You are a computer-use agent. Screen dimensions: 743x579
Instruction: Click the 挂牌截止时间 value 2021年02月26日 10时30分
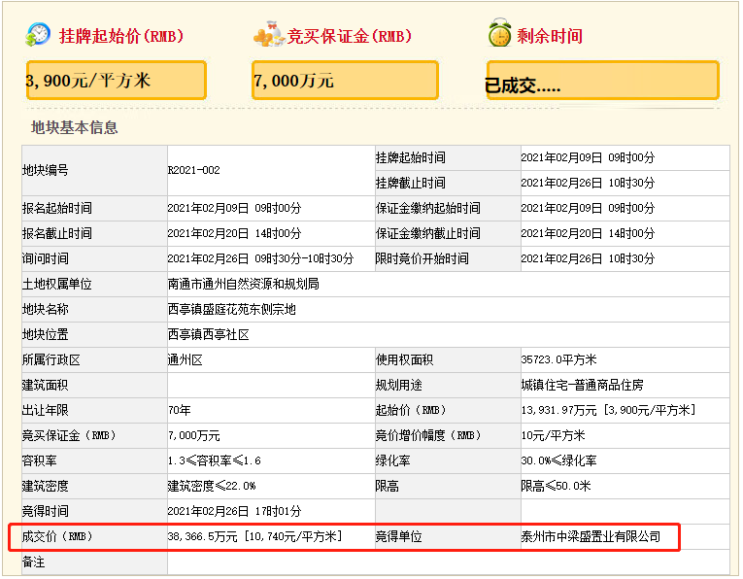pos(588,183)
